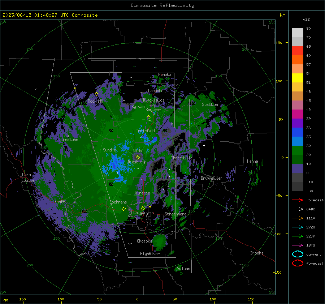This screenshot has width=325, height=304.
Task: Pick the slate purple swatch between 10 and 0 dBZ
Action: tap(298, 168)
